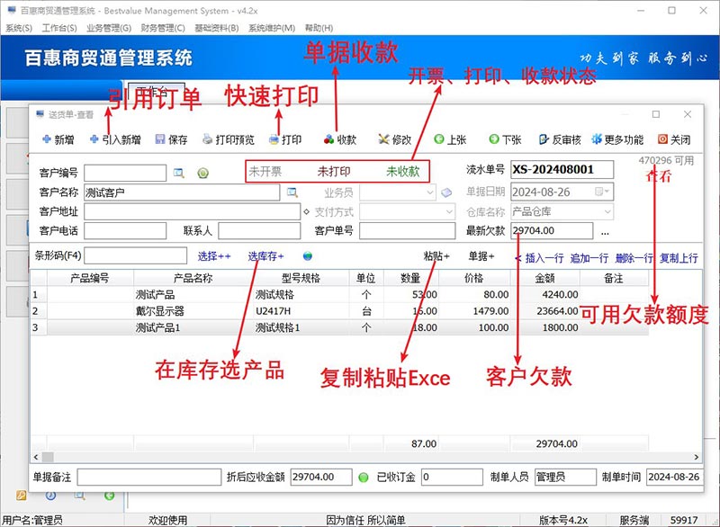Image resolution: width=720 pixels, height=527 pixels.
Task: Click the 选库存+ link
Action: [265, 256]
